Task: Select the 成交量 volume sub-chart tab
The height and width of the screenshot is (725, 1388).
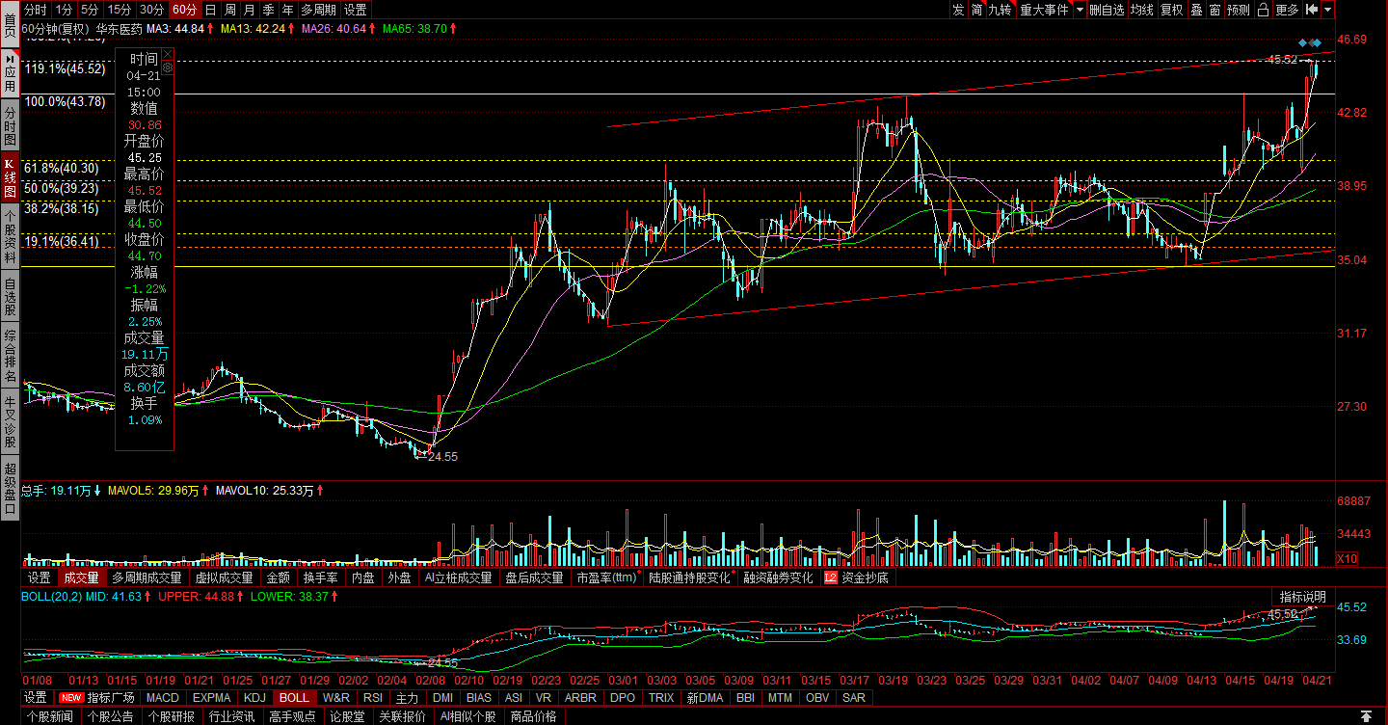Action: click(81, 578)
